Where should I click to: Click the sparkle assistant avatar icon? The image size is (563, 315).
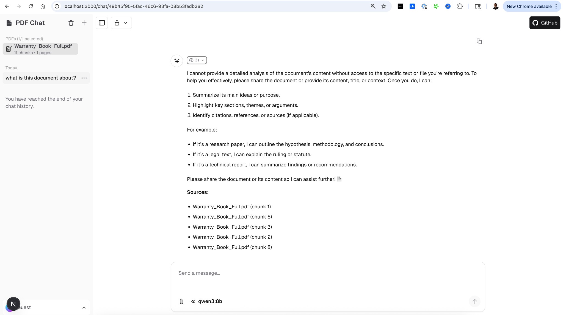click(177, 61)
